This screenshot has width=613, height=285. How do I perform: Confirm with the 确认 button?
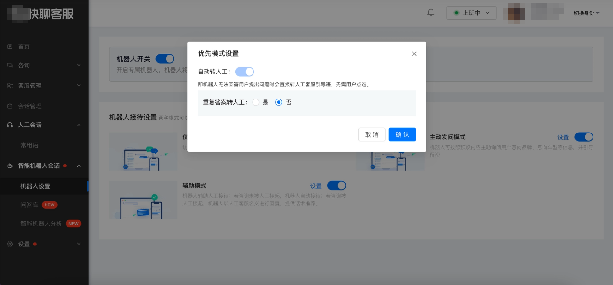click(x=402, y=134)
